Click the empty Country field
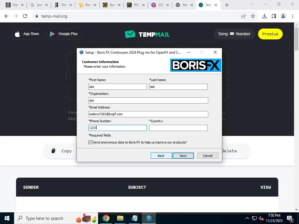The height and width of the screenshot is (224, 299). [178, 128]
